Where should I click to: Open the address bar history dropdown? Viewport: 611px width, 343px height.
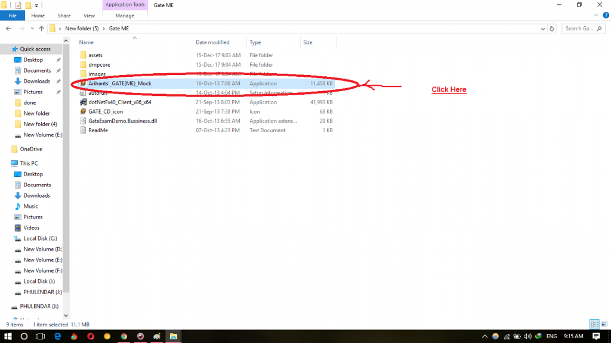[x=542, y=28]
